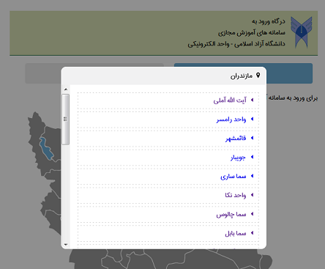The image size is (325, 269).
Task: Open the سما چالوس branch link
Action: tap(231, 214)
